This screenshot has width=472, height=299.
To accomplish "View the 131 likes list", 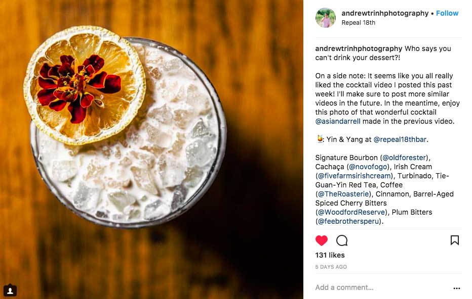I will click(330, 255).
